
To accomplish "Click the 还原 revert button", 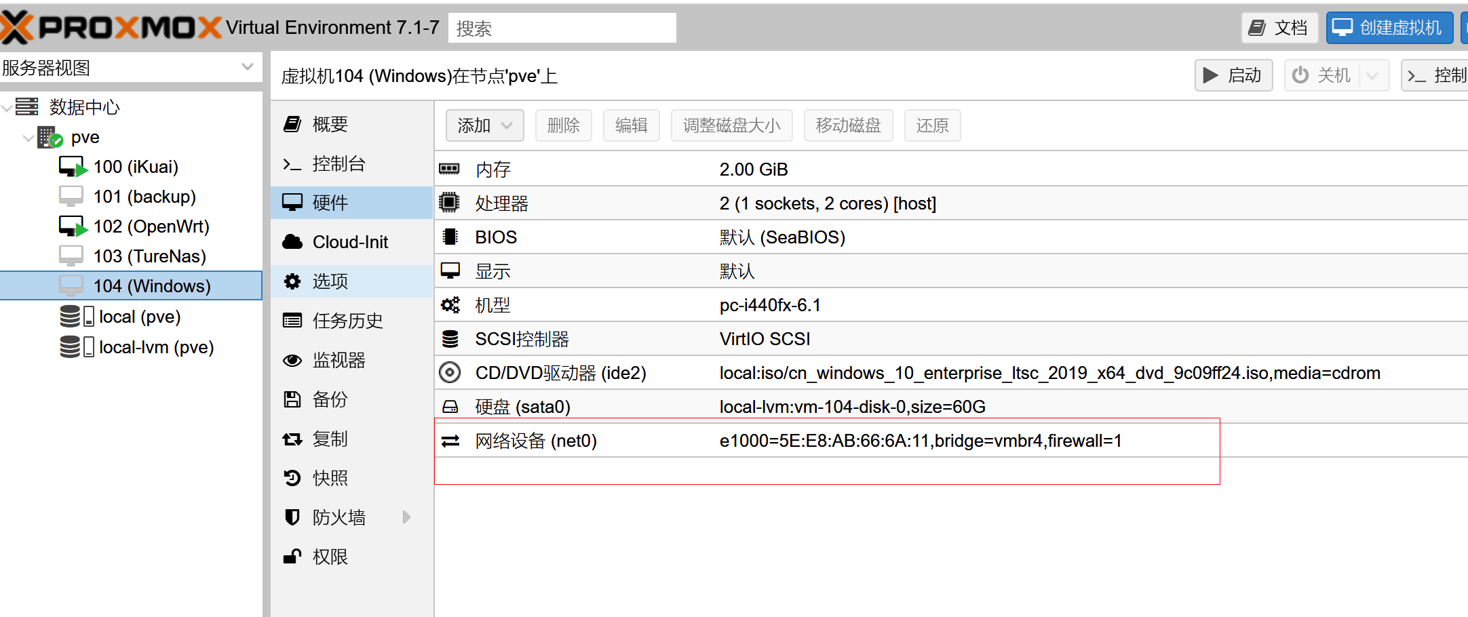I will click(x=932, y=125).
